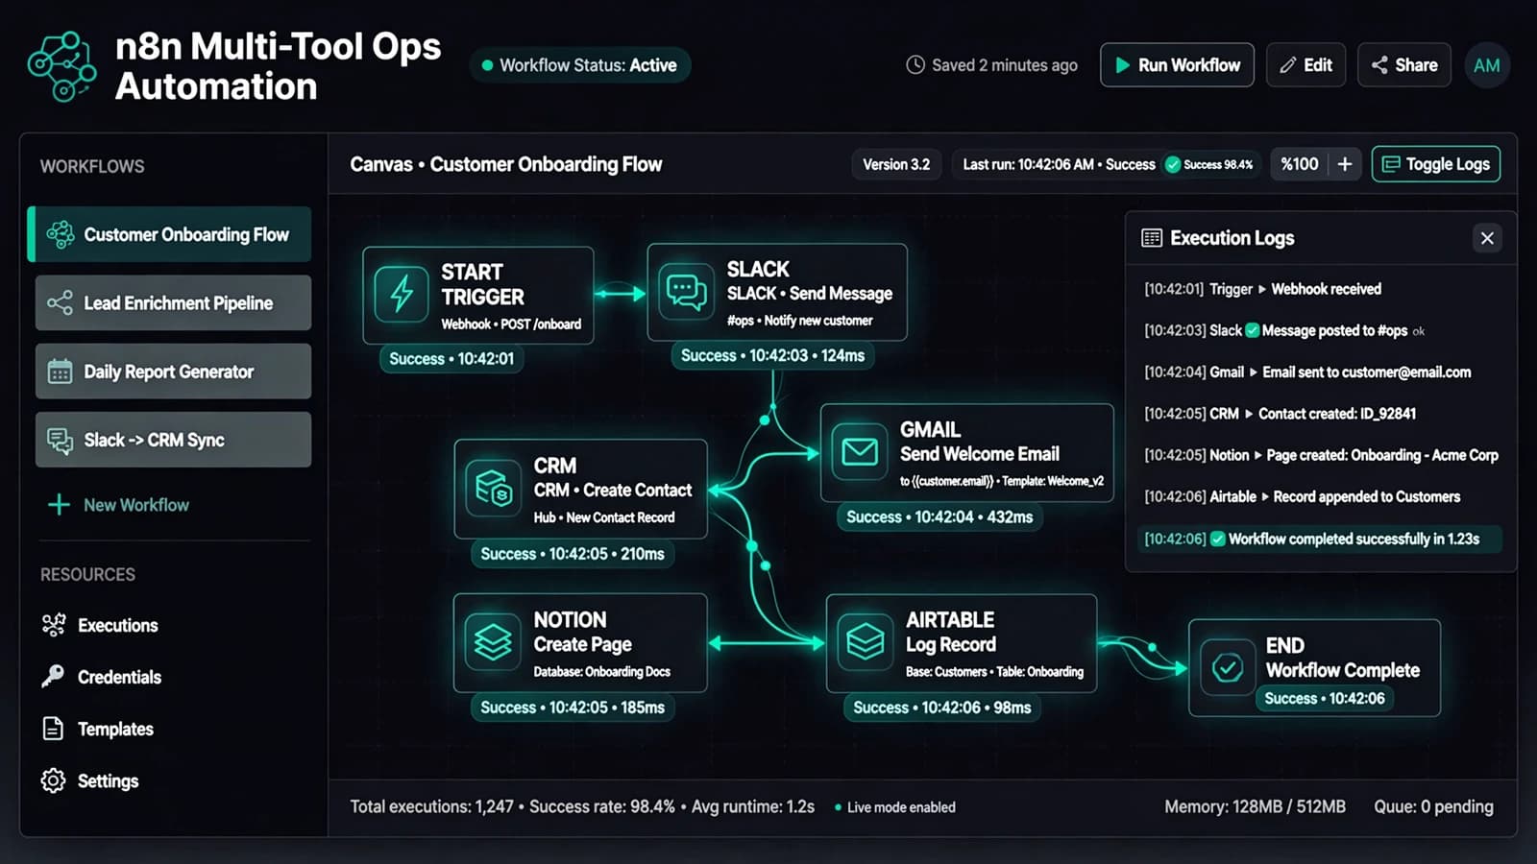1537x864 pixels.
Task: Click the Credentials key icon
Action: tap(53, 677)
